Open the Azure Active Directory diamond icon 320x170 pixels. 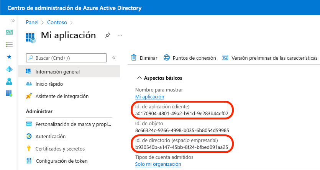[9, 69]
